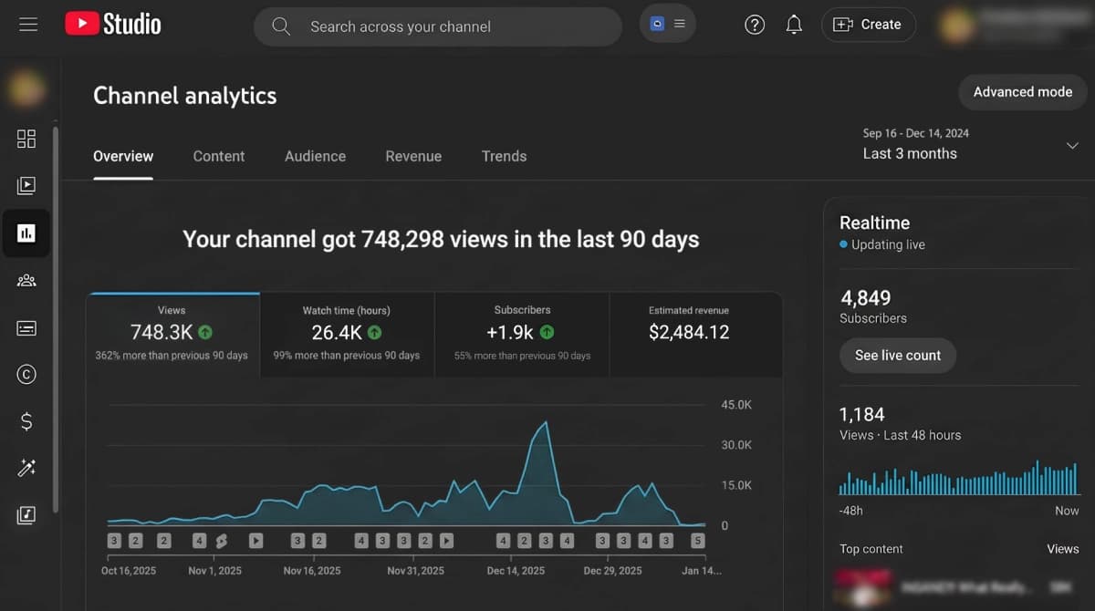Switch to the Audience tab

coord(315,156)
